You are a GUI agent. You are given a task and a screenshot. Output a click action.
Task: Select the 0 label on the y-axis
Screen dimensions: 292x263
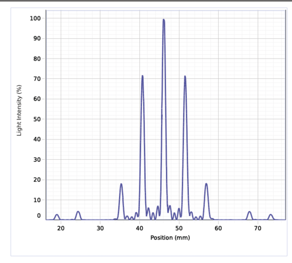pyautogui.click(x=39, y=216)
